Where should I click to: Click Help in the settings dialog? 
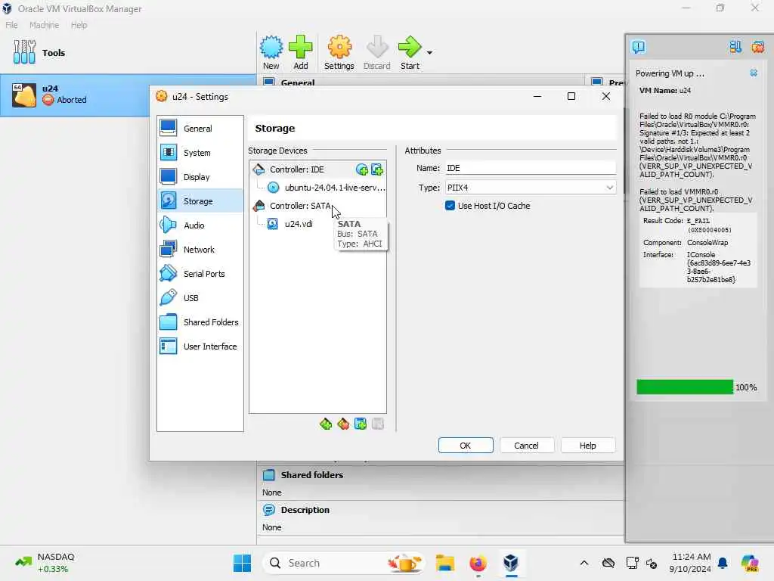pyautogui.click(x=587, y=446)
